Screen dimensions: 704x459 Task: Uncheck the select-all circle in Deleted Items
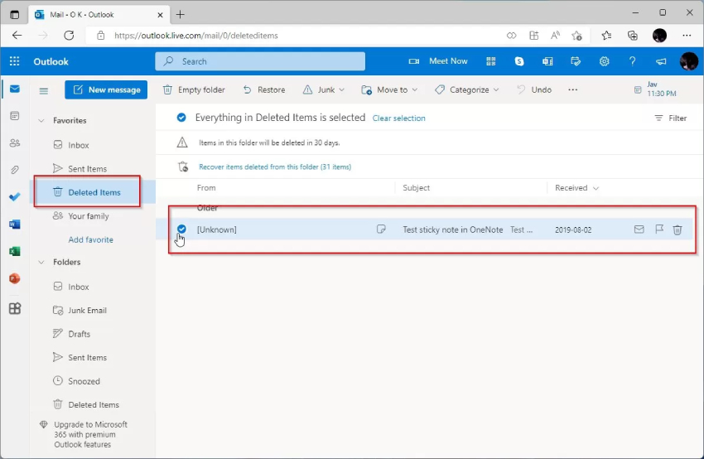[x=181, y=118]
